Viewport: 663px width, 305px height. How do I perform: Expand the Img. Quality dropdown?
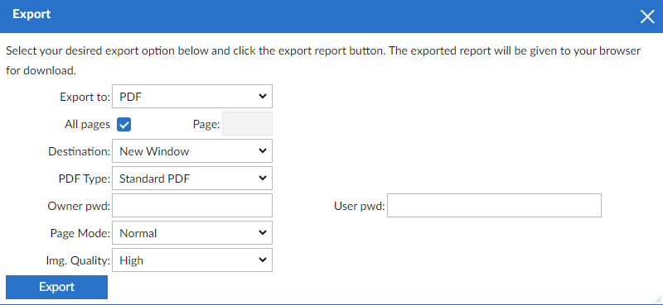coord(192,260)
